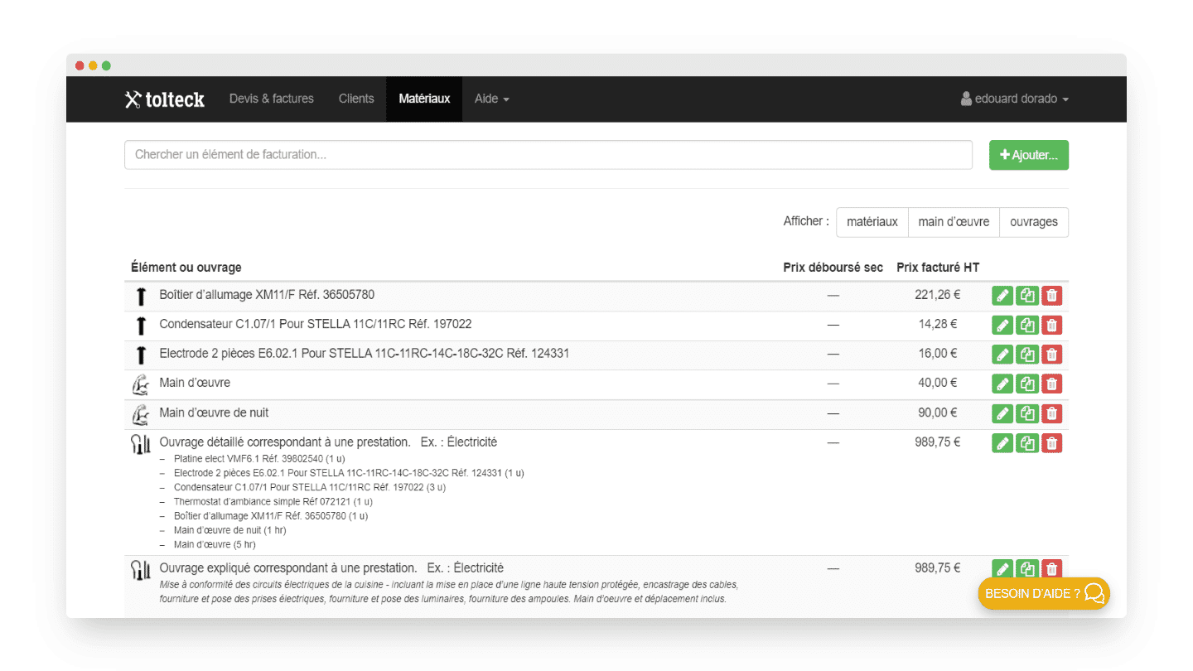Duplicate the Boîtier d'allumage XM11/F item
The image size is (1193, 671).
pos(1027,295)
